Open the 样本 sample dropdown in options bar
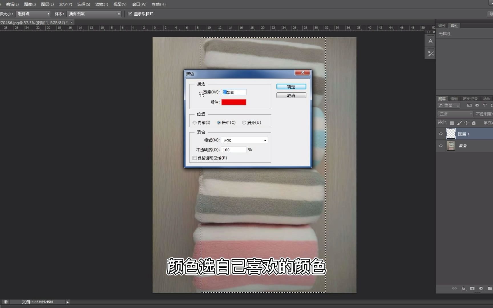This screenshot has width=493, height=308. (94, 14)
